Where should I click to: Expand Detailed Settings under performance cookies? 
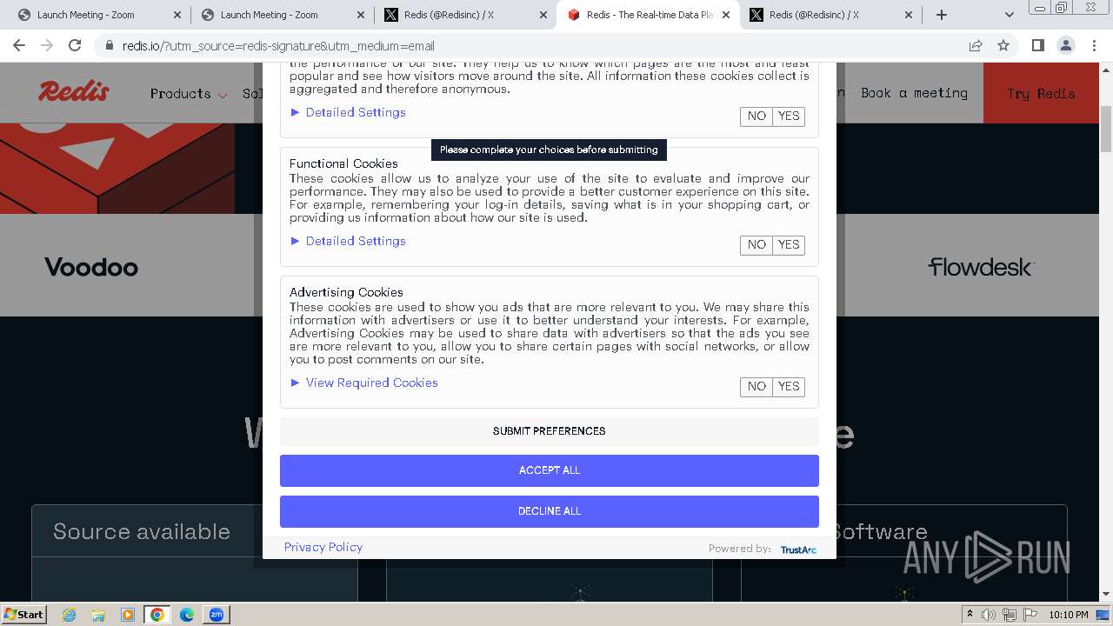click(x=348, y=112)
